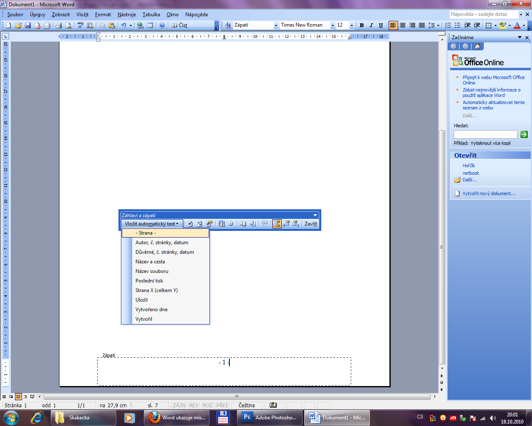The height and width of the screenshot is (426, 532).
Task: Increase the paragraph indent
Action: click(x=477, y=25)
